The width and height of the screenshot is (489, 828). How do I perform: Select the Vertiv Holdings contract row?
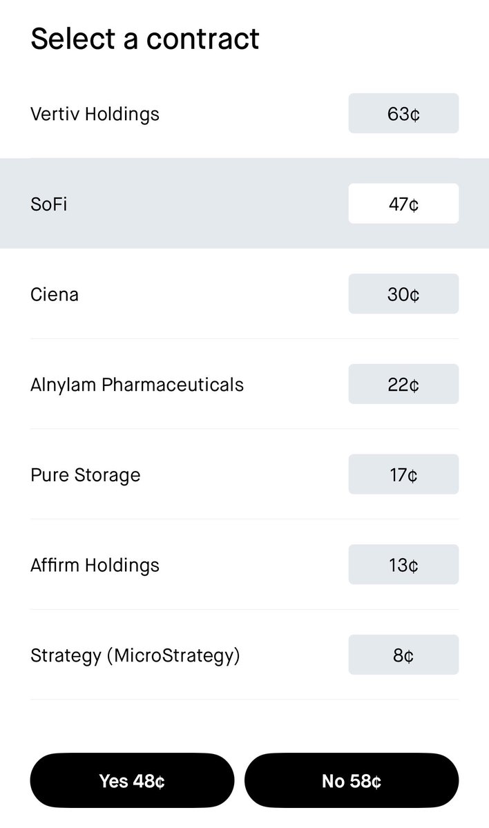tap(245, 113)
